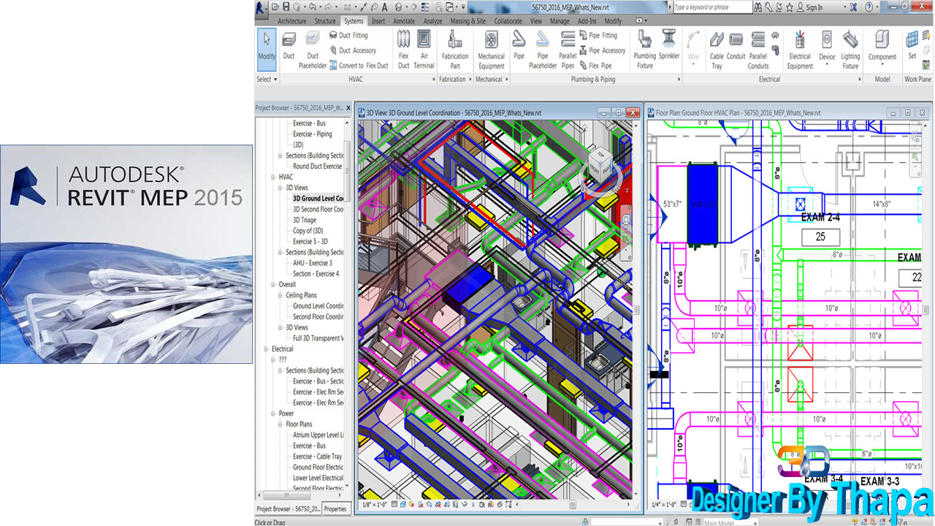Select the Mechanical Equipment tool
This screenshot has width=935, height=526.
click(x=491, y=49)
